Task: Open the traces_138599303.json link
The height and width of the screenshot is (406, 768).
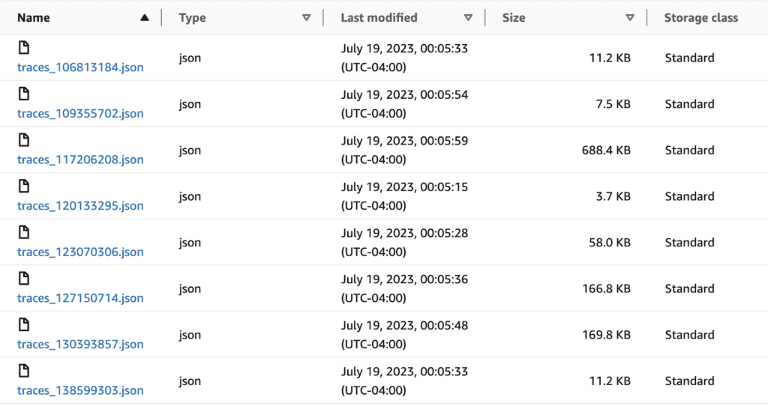Action: tap(80, 390)
